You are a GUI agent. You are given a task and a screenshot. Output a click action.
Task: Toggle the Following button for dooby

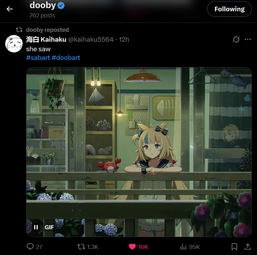[229, 9]
